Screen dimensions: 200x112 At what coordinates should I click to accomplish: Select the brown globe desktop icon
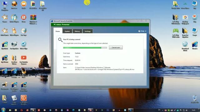[14, 4]
